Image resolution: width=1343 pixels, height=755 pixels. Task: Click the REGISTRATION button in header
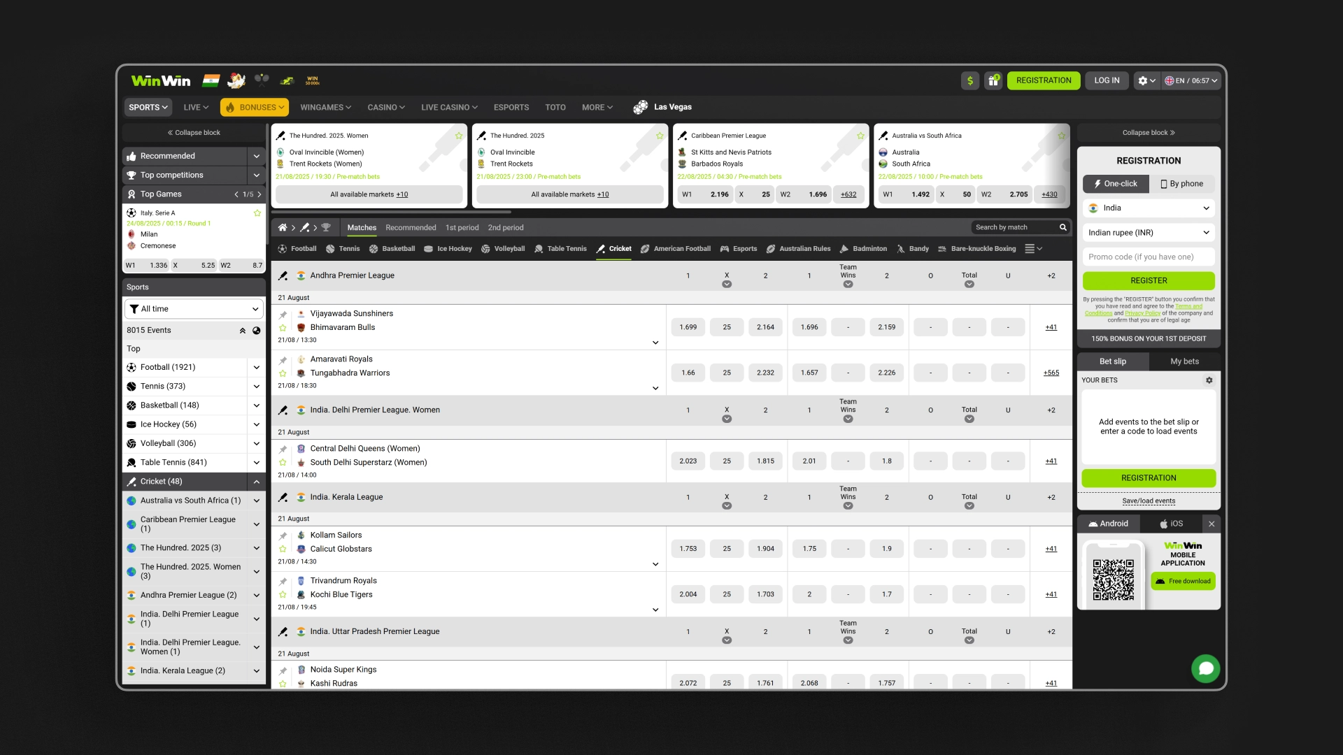pos(1044,81)
